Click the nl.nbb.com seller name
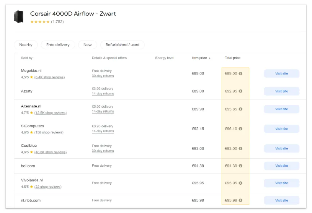The image size is (312, 213). point(31,200)
